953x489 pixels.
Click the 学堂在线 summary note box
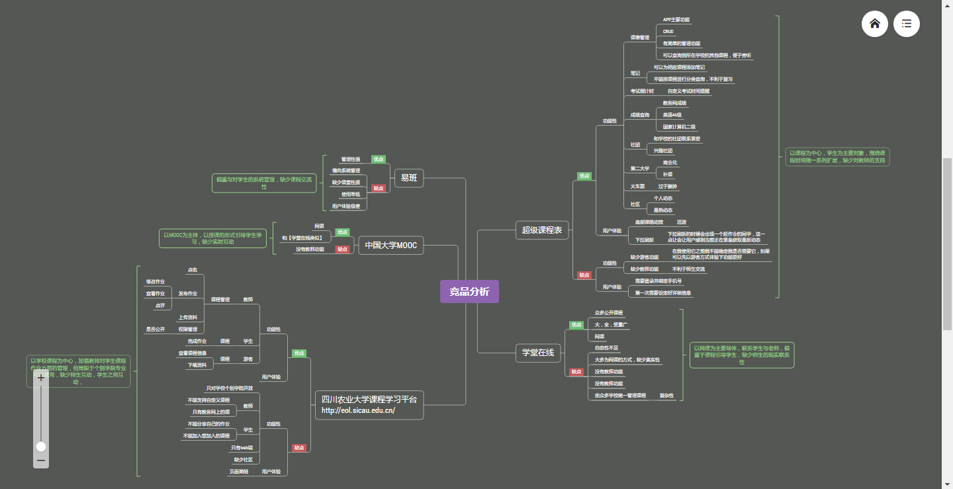click(x=742, y=355)
